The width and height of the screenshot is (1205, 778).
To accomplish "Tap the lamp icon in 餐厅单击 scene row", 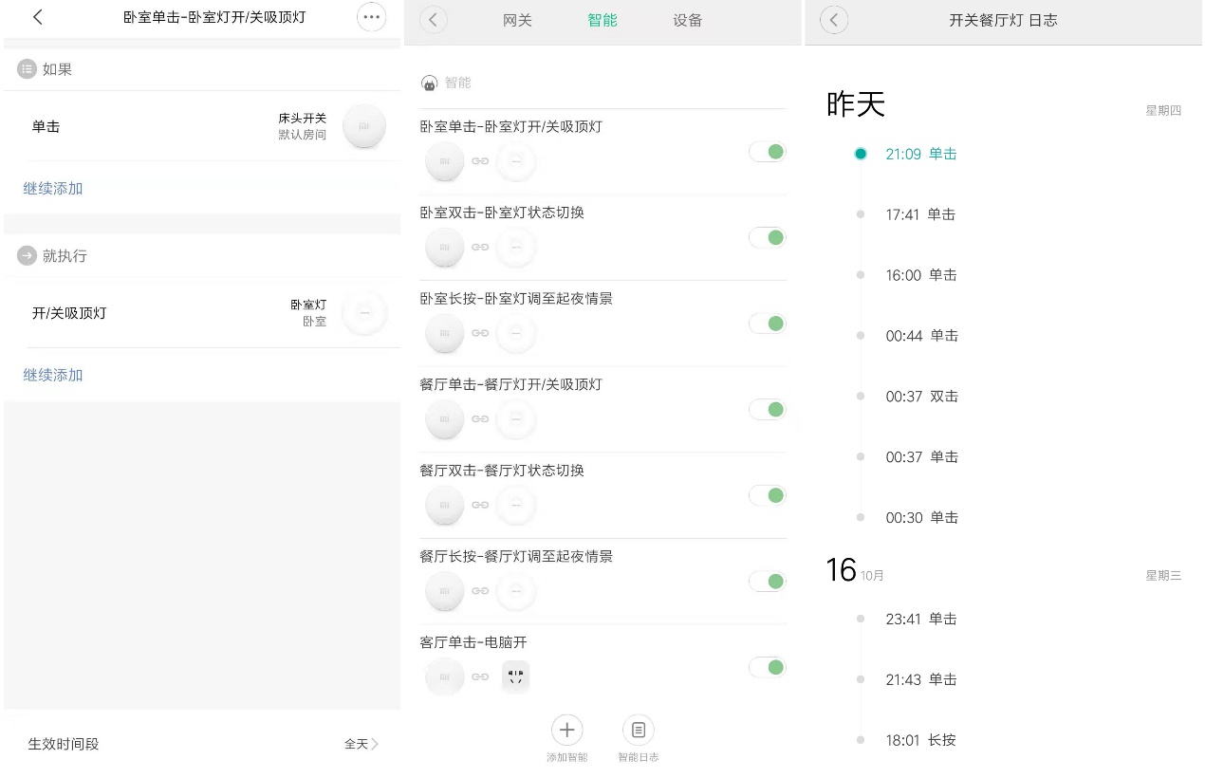I will pos(515,418).
